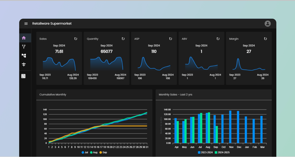Open the hierarchy tree icon in sidebar
Image resolution: width=295 pixels, height=157 pixels.
pos(24,55)
